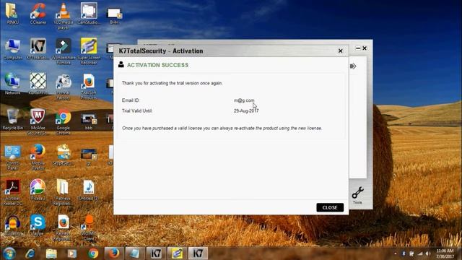Open Google Chrome desktop shortcut

point(64,122)
